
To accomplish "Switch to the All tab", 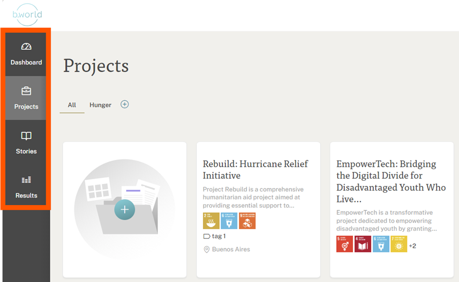I will [72, 105].
